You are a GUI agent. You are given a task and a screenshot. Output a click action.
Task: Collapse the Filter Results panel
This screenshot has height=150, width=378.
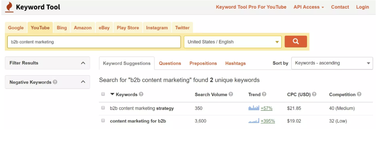pos(83,63)
